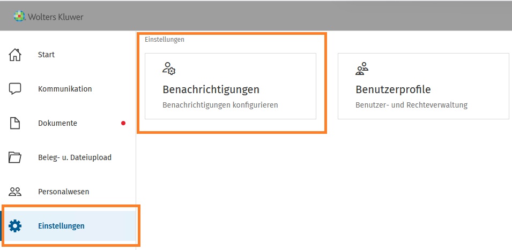This screenshot has width=512, height=250.
Task: Click the Start home icon
Action: tap(14, 55)
